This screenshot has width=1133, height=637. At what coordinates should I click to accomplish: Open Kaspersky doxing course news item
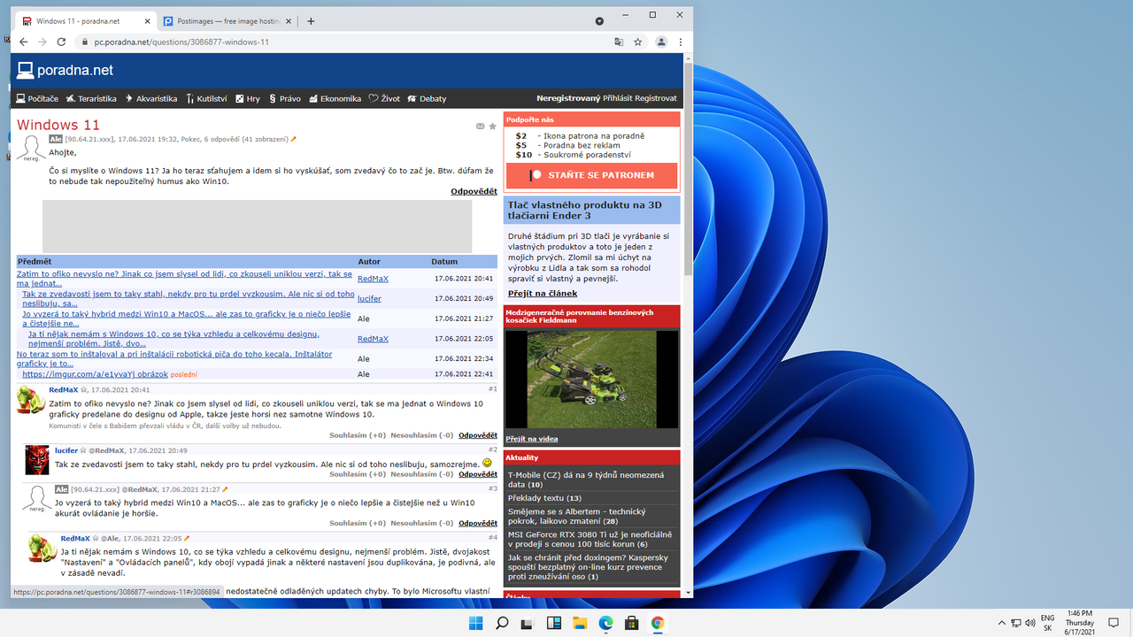click(588, 567)
